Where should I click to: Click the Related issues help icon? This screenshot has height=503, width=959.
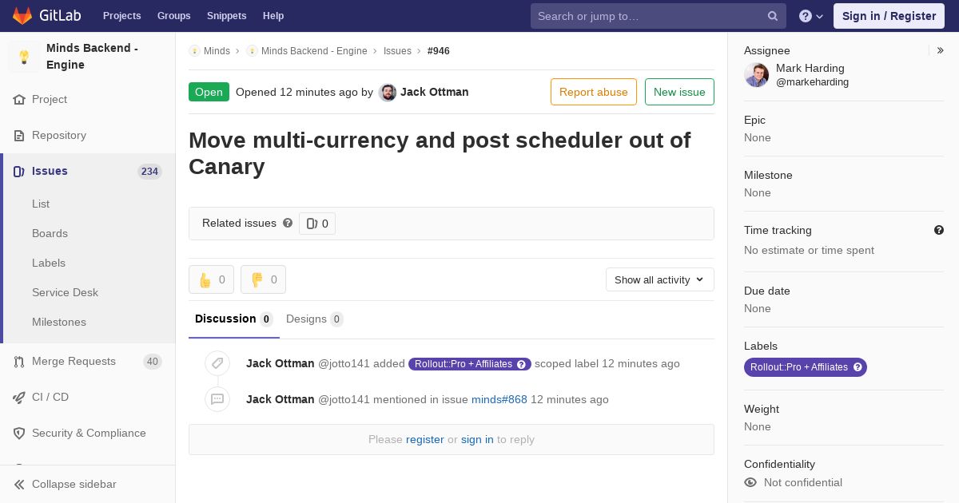pyautogui.click(x=288, y=224)
